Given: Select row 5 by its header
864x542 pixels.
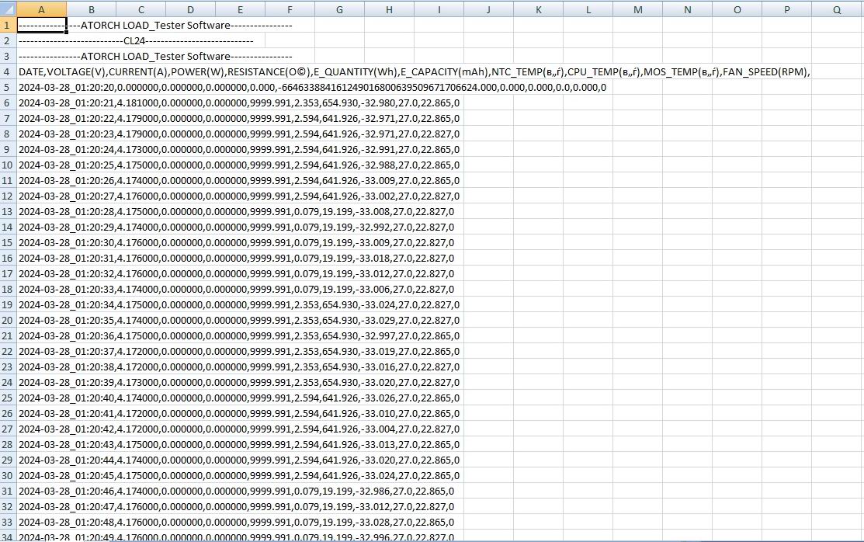Looking at the screenshot, I should pyautogui.click(x=8, y=87).
